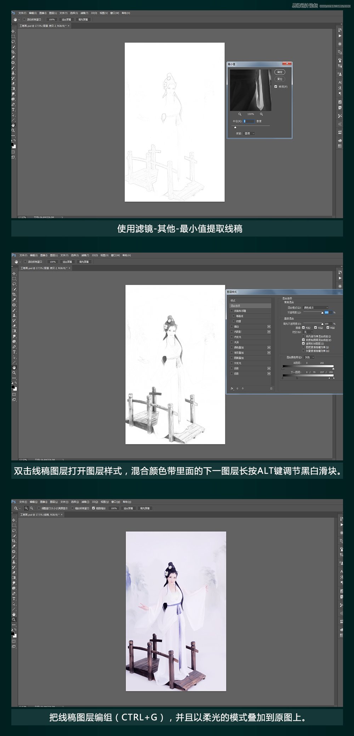Click the 不透明度 value field showing 100
Screen dimensions: 354x736
coord(328,312)
